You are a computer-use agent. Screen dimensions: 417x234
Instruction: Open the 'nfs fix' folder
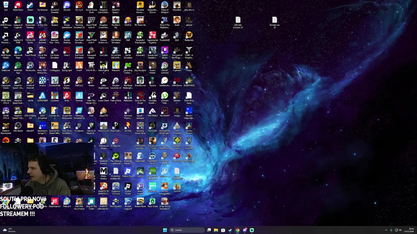(30, 97)
